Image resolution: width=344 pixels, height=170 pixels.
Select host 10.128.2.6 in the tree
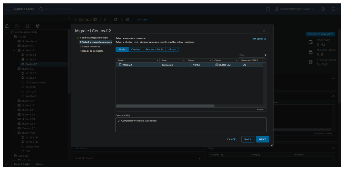pyautogui.click(x=31, y=73)
